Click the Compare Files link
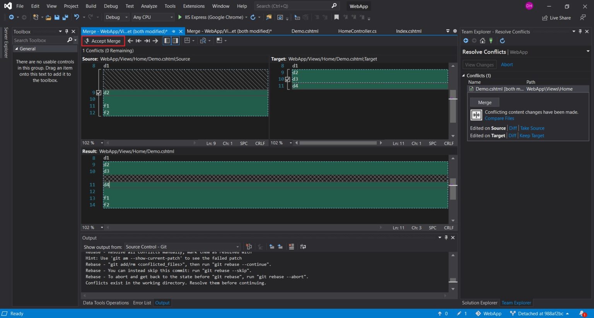594x318 pixels. [x=499, y=118]
